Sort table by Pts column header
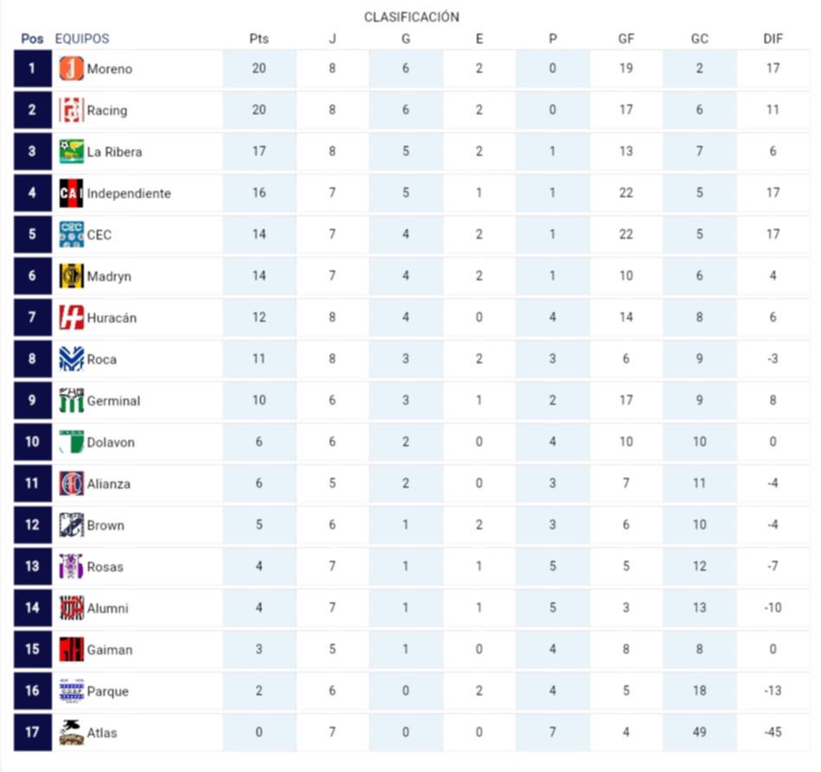Screen dimensions: 821x772 [258, 39]
